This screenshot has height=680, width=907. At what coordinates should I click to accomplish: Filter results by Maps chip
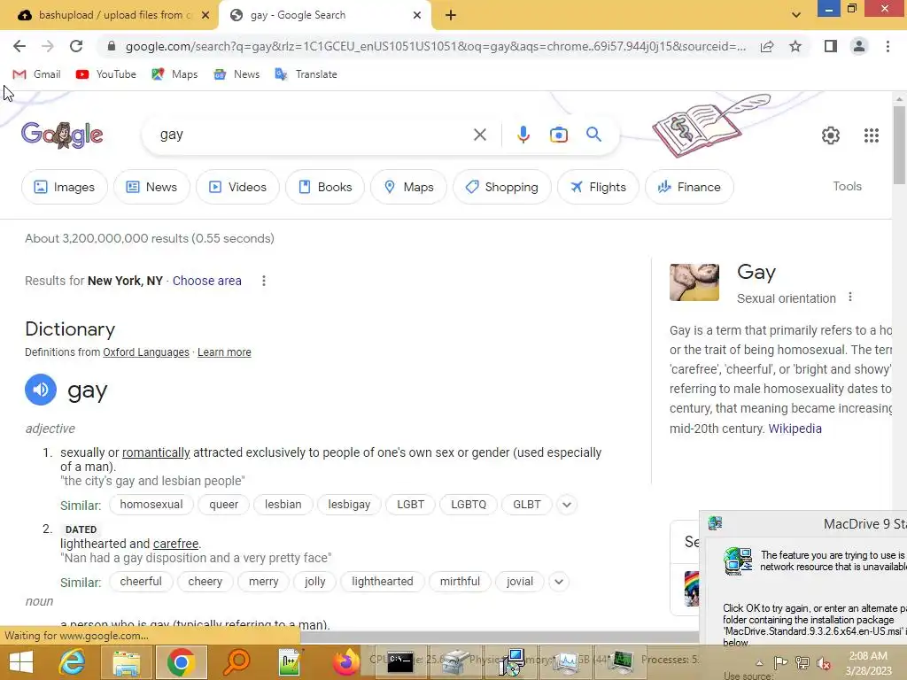click(x=408, y=187)
